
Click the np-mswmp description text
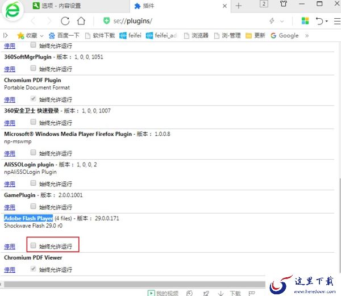tap(18, 141)
